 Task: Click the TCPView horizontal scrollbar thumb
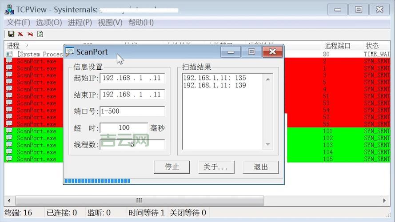[x=139, y=201]
